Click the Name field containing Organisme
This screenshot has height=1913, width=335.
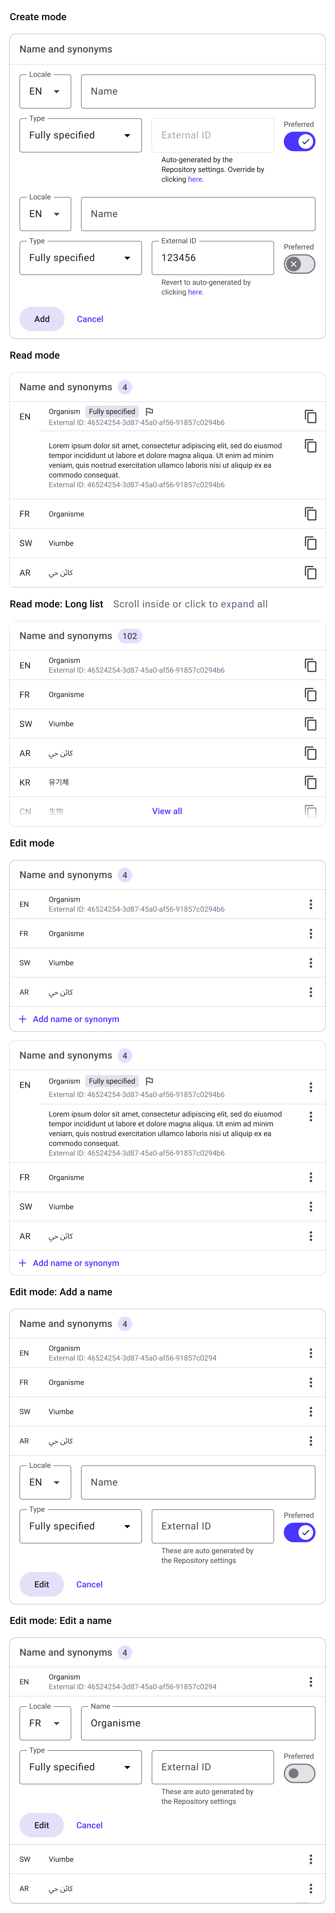(x=198, y=1723)
